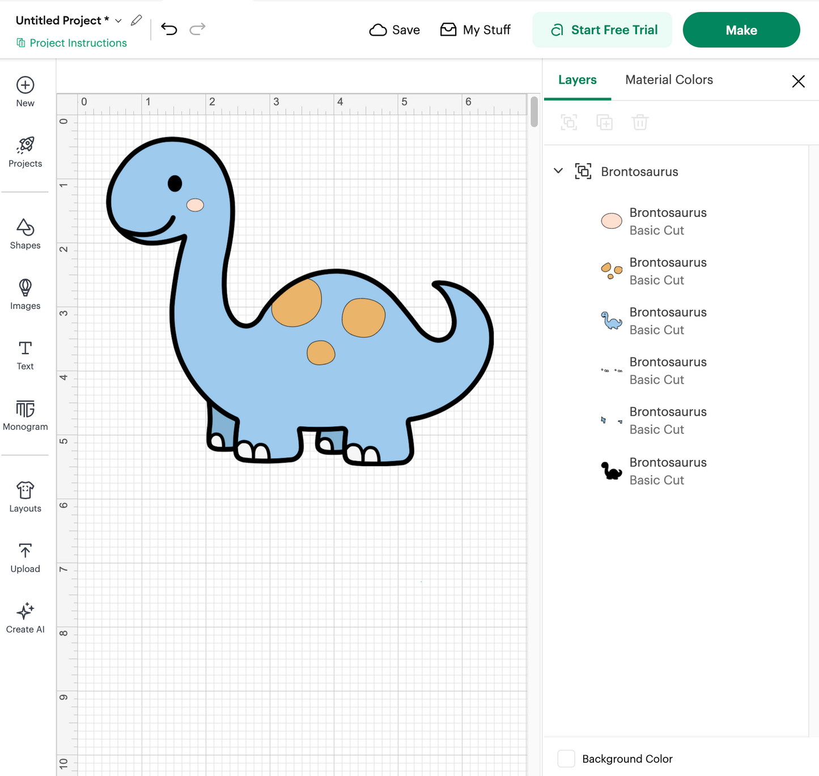
Task: Click the duplicate icon in the Layers toolbar
Action: pos(605,122)
